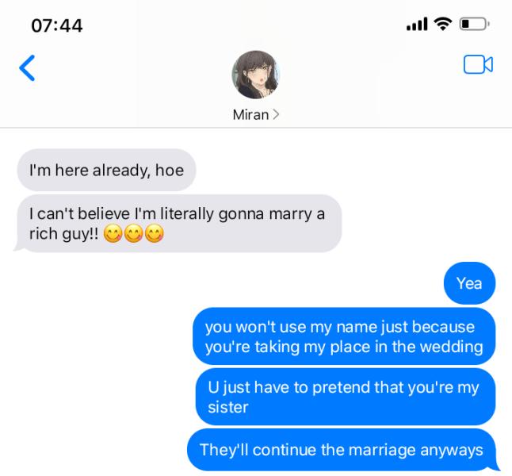
Task: Select the "you won't use my name" message
Action: [344, 336]
